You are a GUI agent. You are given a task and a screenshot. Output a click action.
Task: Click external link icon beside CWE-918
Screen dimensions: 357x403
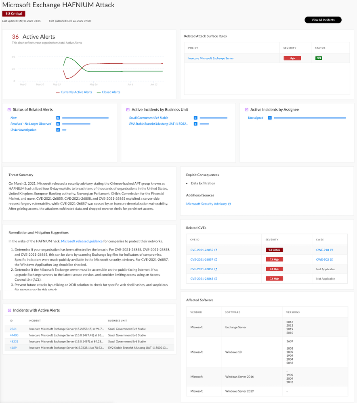click(x=331, y=250)
